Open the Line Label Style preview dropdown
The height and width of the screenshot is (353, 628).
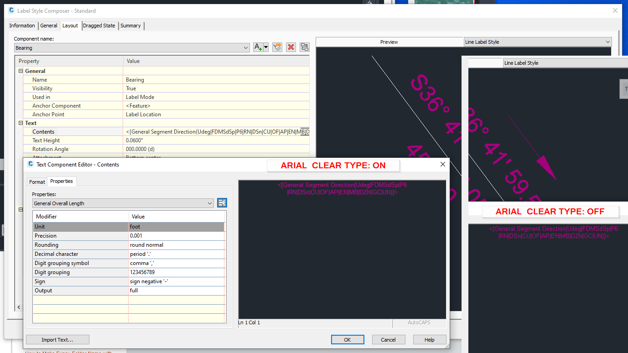click(608, 42)
